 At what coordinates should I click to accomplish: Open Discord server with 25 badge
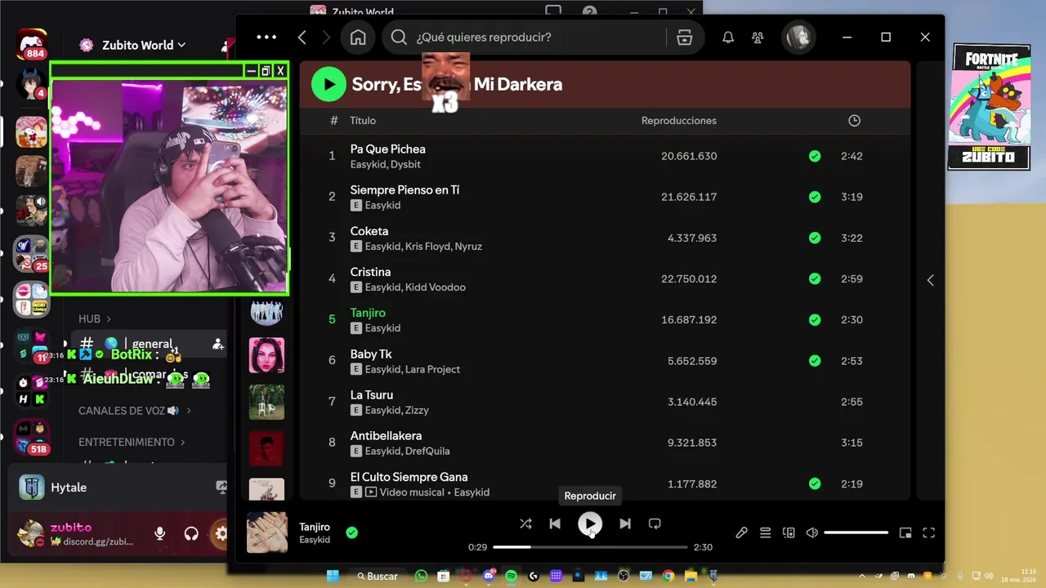[33, 253]
